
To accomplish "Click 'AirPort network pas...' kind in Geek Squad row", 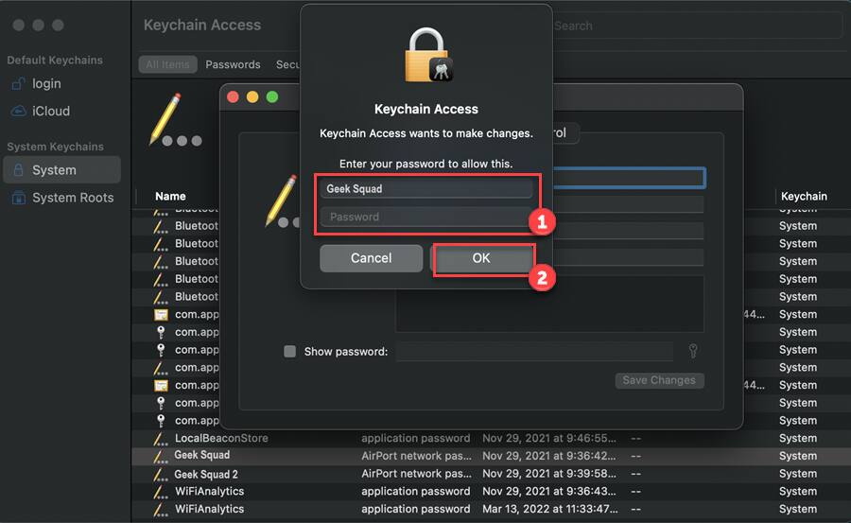I will coord(416,456).
